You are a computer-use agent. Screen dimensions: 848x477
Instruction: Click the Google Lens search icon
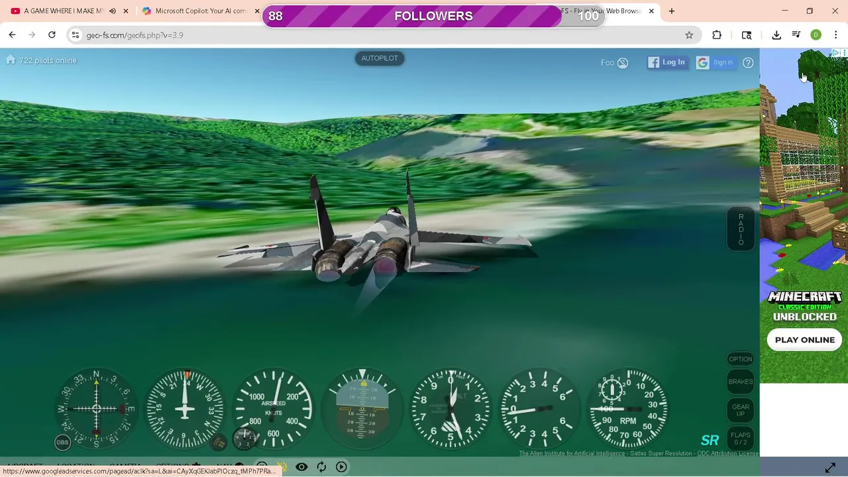(x=747, y=35)
